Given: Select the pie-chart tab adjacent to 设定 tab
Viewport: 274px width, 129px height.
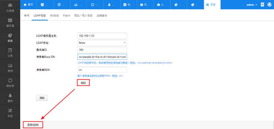Looking at the screenshot, I should [195, 5].
